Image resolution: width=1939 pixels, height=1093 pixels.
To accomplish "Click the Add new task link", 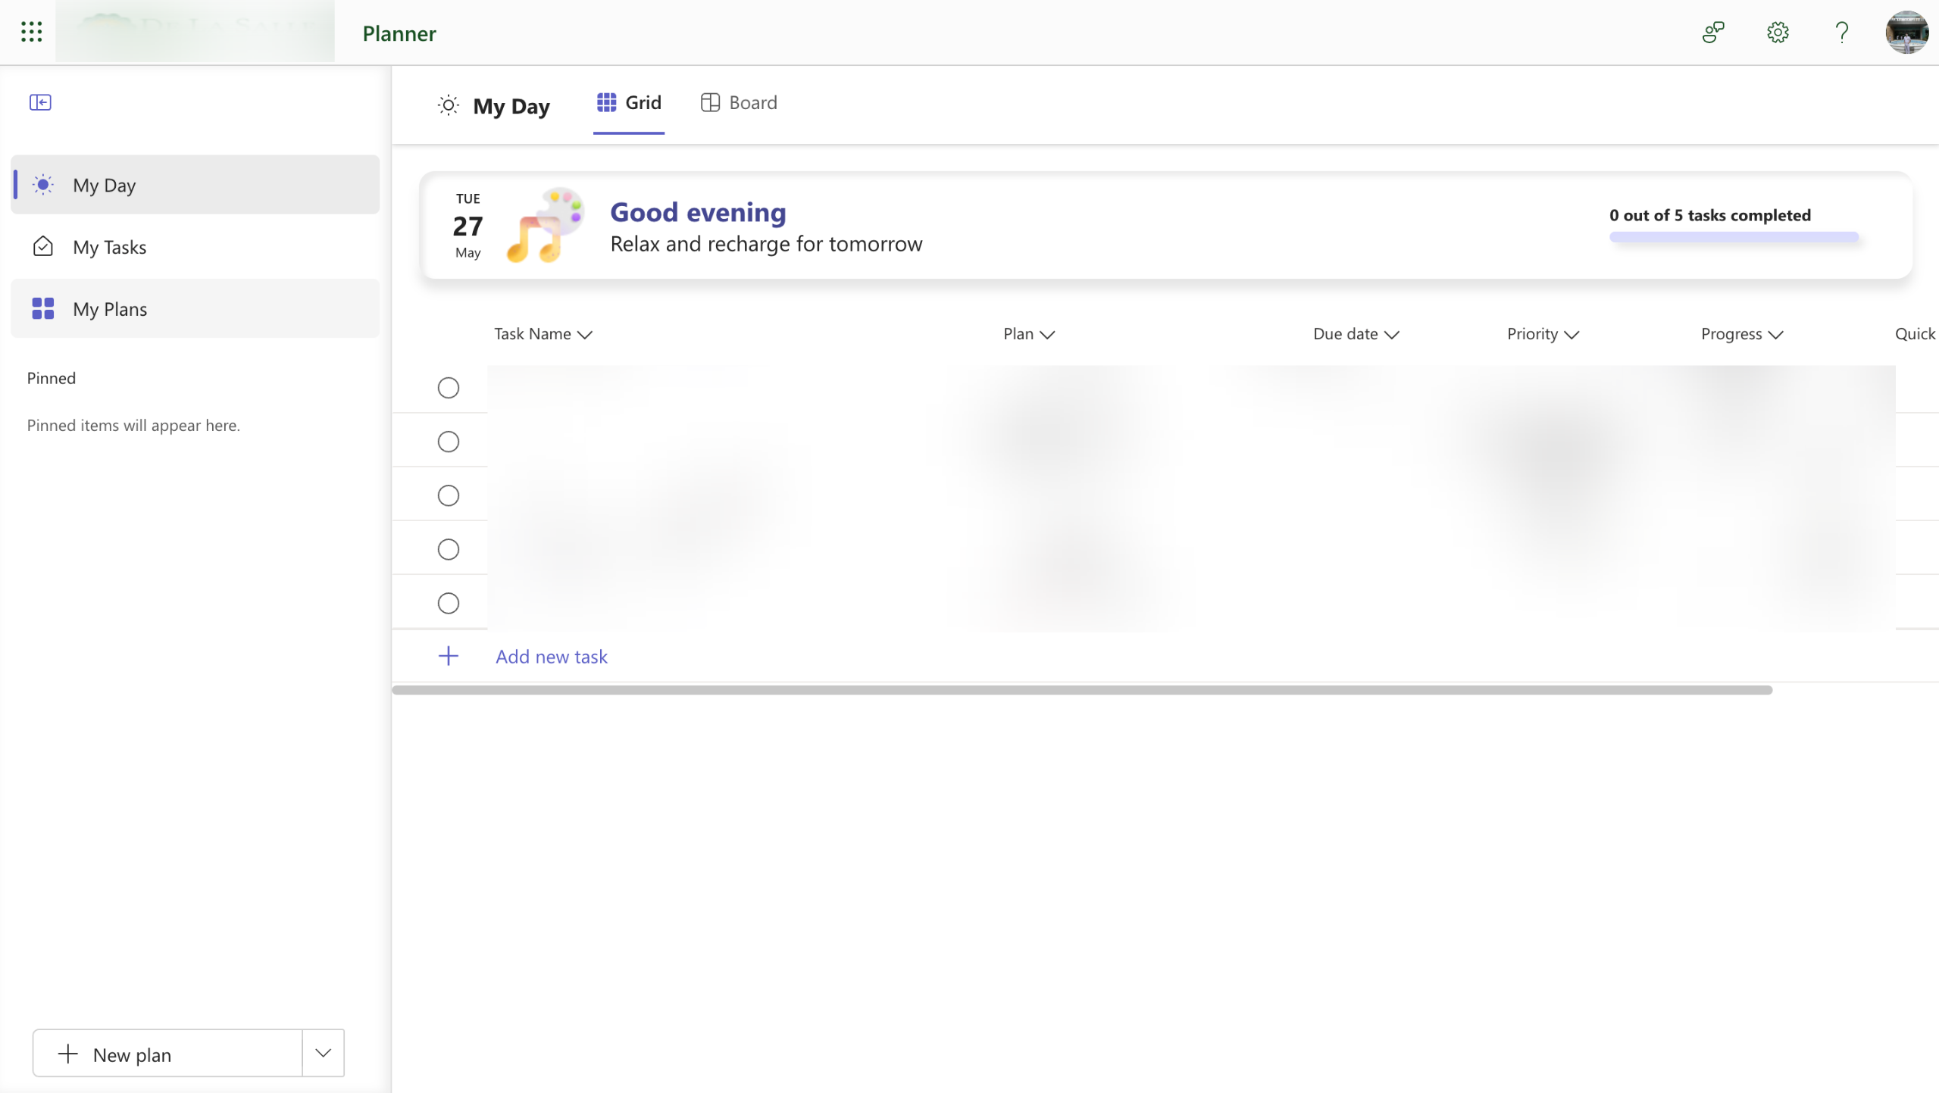I will click(552, 657).
